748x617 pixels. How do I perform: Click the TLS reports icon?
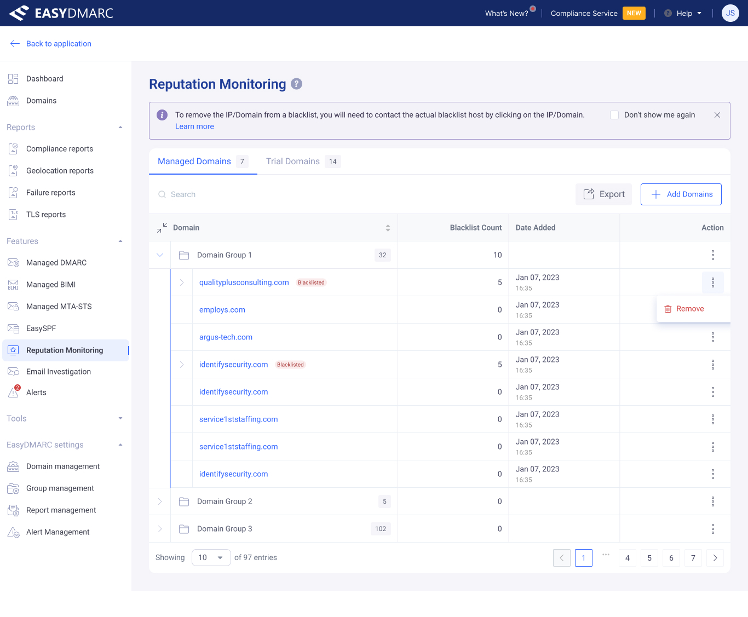(x=13, y=215)
